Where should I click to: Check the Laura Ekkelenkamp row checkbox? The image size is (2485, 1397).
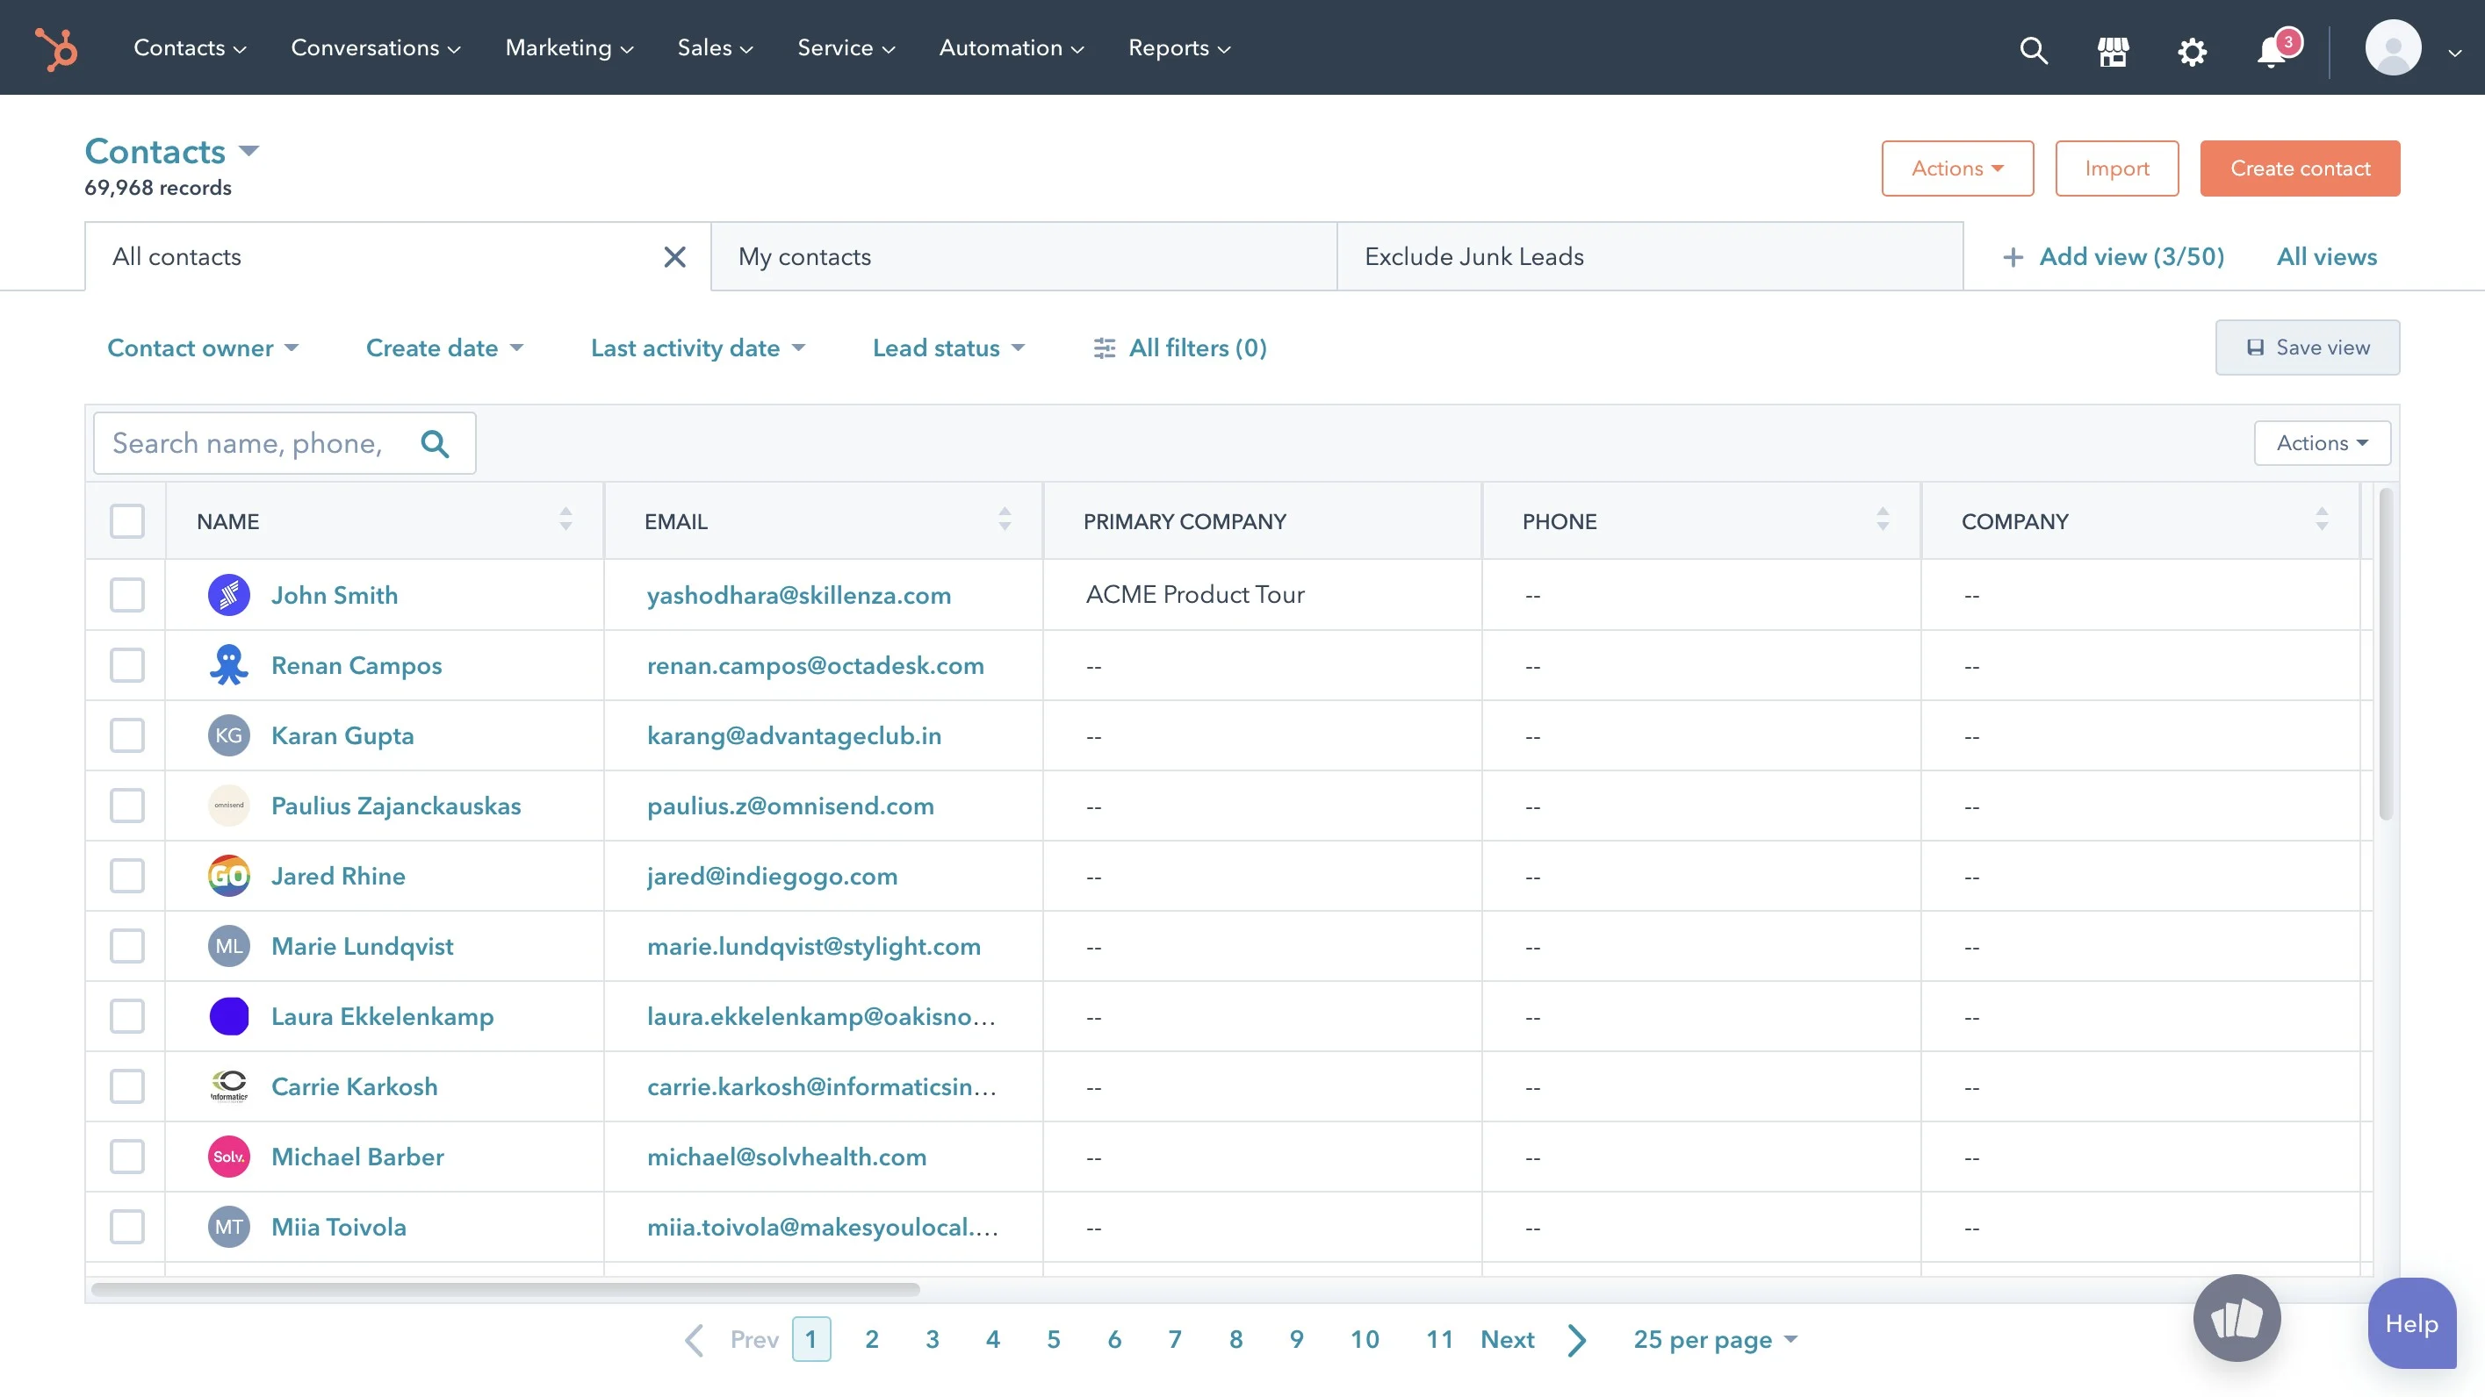pyautogui.click(x=127, y=1016)
